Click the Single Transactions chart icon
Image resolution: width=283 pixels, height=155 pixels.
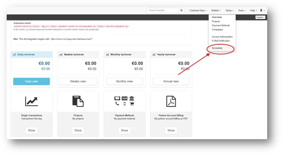pos(31,101)
